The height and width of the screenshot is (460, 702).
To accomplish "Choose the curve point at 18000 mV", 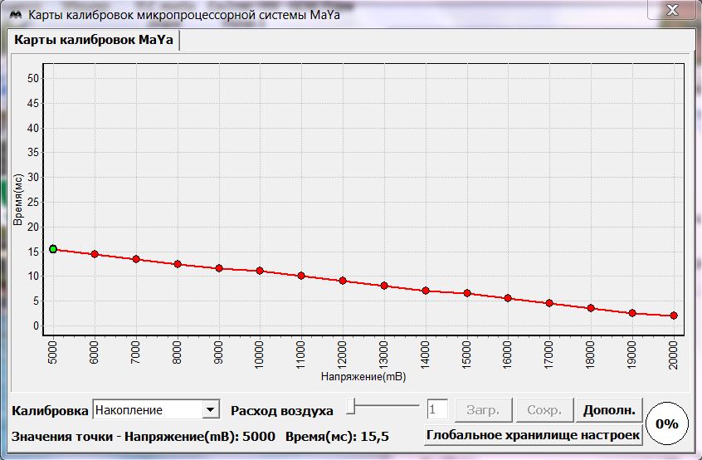I will point(591,308).
